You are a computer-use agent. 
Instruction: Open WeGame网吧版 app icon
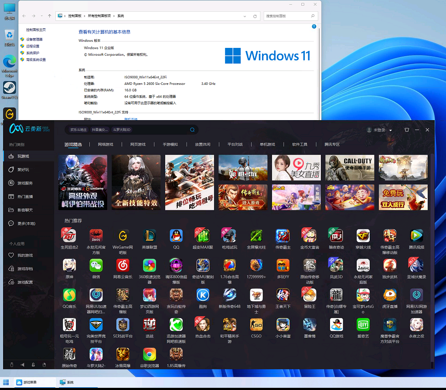(123, 236)
